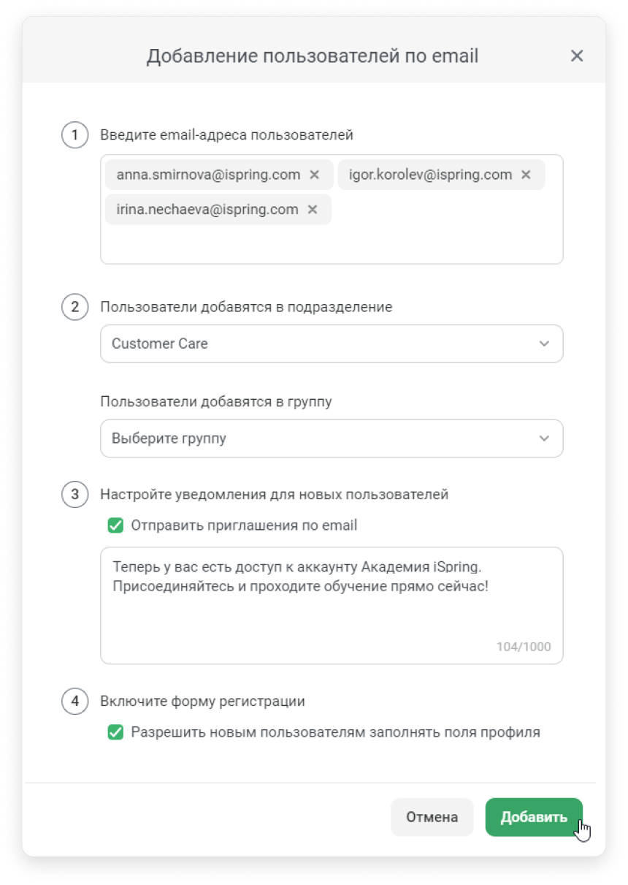This screenshot has height=885, width=628.
Task: Select the anna.smirnova@ispring.com email tag
Action: coord(208,175)
